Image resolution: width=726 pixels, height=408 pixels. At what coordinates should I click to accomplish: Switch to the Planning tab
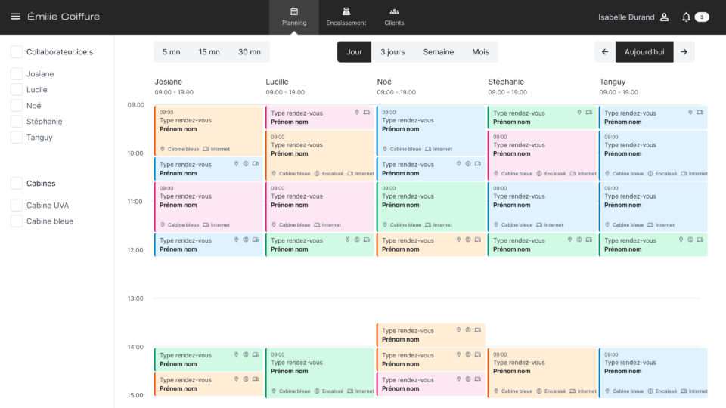pyautogui.click(x=294, y=17)
